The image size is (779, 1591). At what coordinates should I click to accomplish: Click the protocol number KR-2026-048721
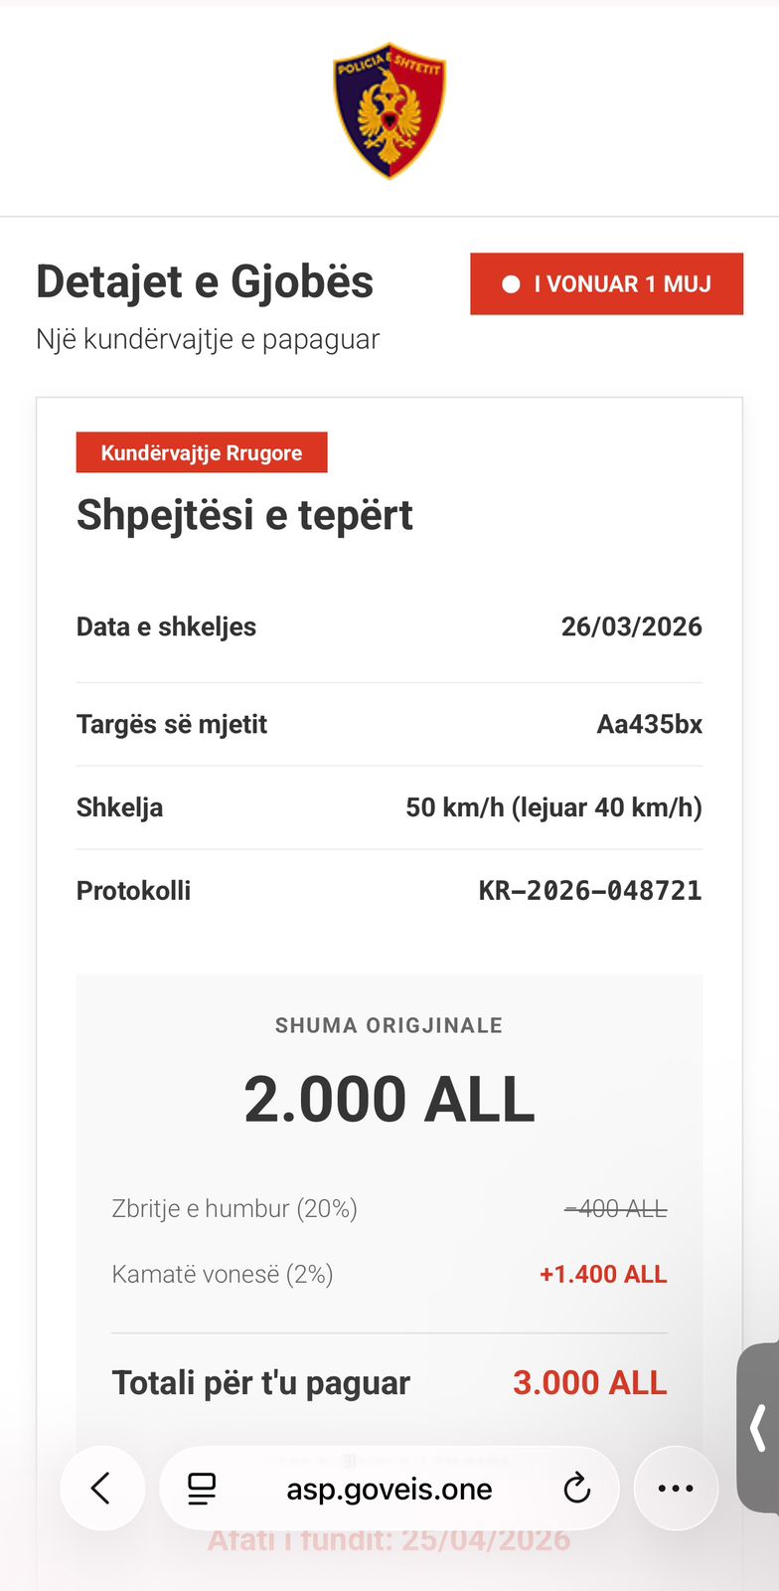pyautogui.click(x=590, y=890)
